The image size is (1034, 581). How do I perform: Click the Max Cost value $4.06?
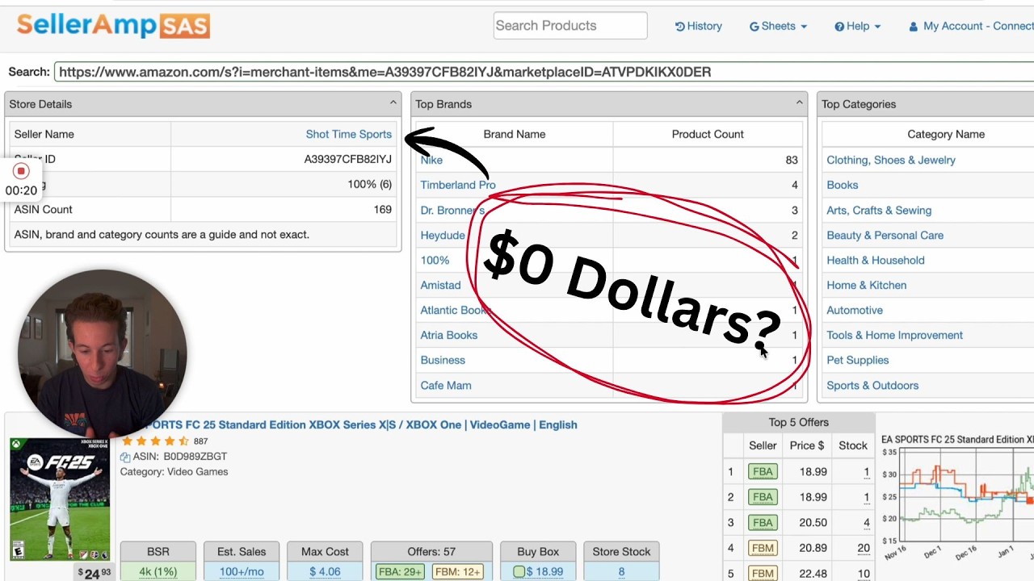point(325,572)
